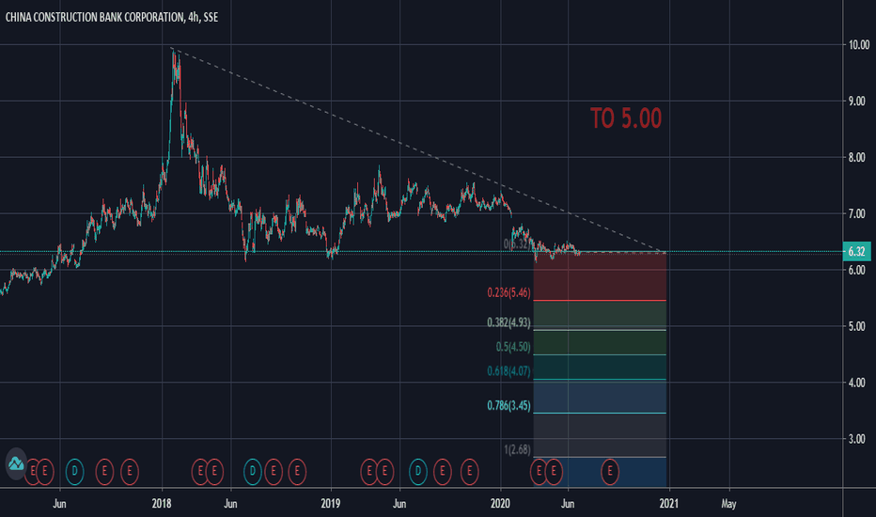This screenshot has height=517, width=876.
Task: Select the 0.236(5.46) Fibonacci label
Action: [x=508, y=292]
